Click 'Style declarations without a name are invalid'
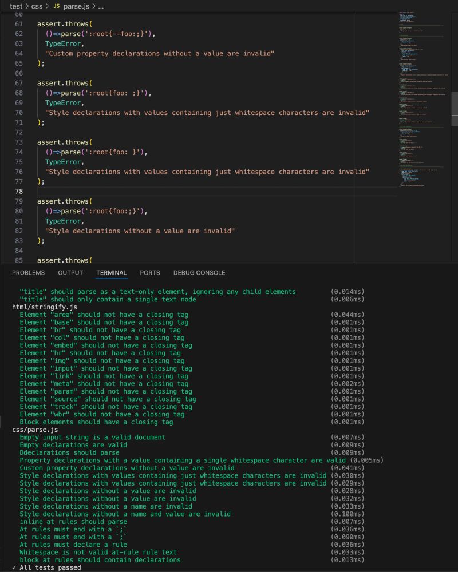 click(x=106, y=506)
